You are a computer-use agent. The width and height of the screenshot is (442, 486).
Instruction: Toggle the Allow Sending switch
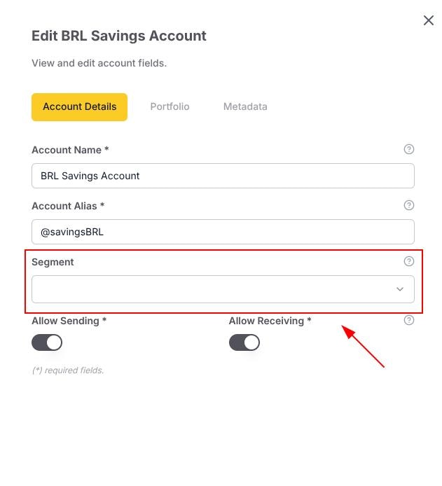point(47,342)
